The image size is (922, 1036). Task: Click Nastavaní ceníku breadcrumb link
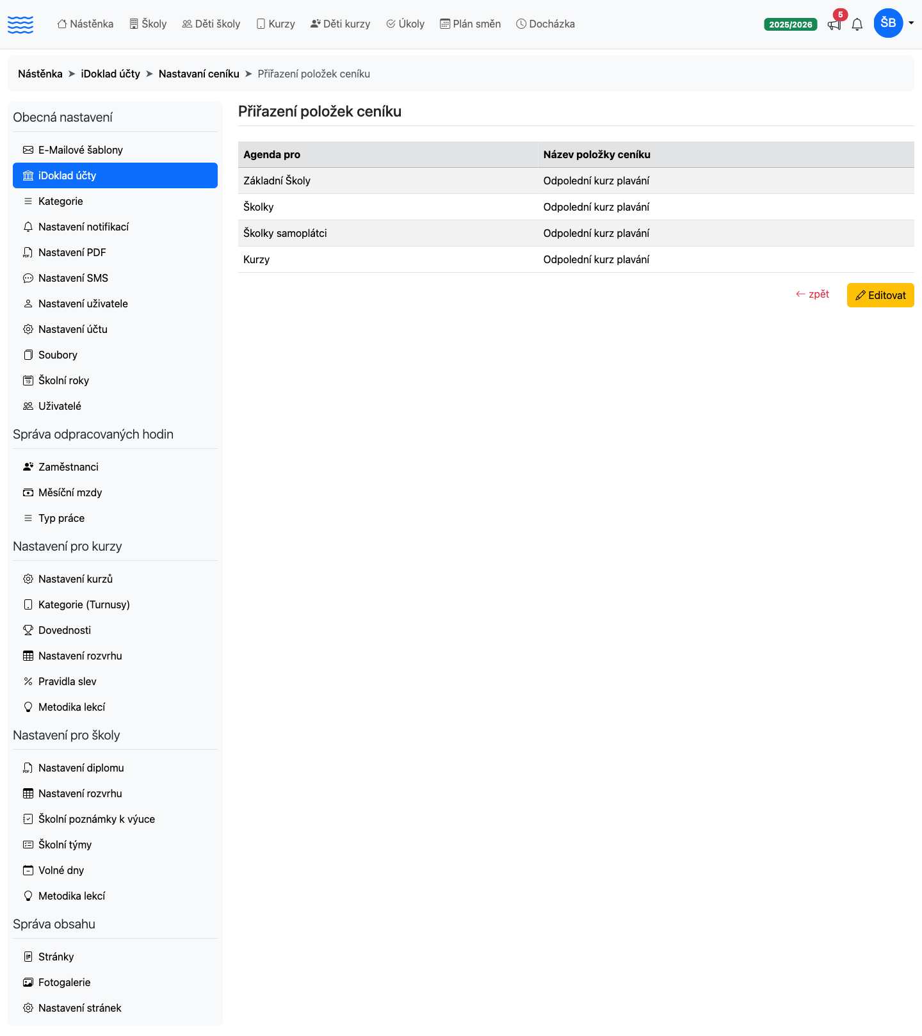point(199,74)
